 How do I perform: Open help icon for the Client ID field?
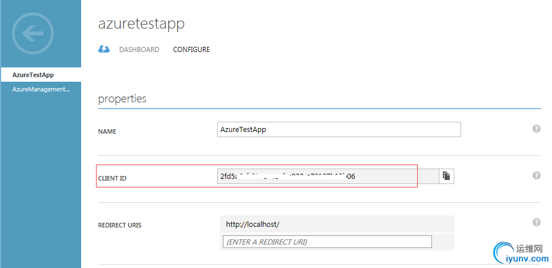point(536,175)
